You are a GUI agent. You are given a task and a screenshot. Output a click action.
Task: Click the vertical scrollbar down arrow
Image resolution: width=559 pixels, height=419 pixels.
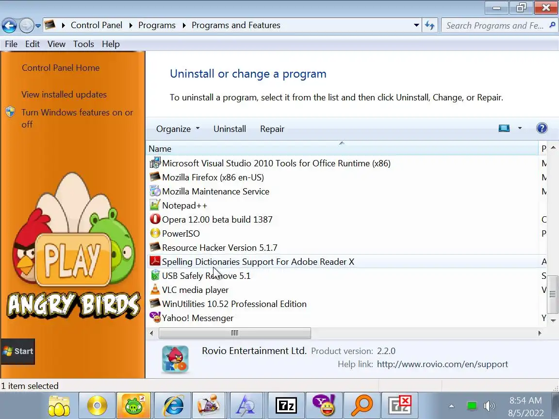553,321
